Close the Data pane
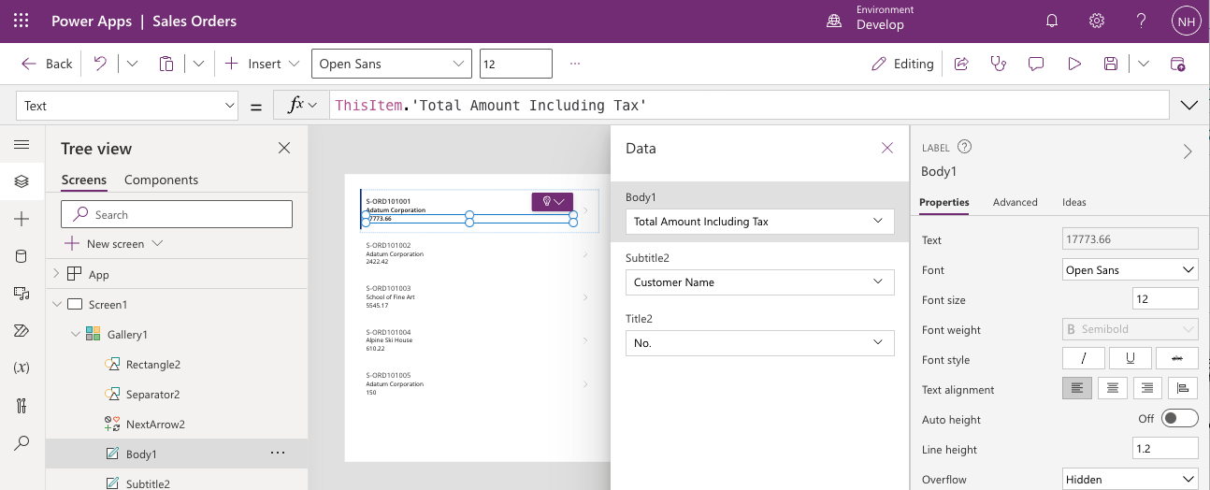1210x490 pixels. point(887,148)
